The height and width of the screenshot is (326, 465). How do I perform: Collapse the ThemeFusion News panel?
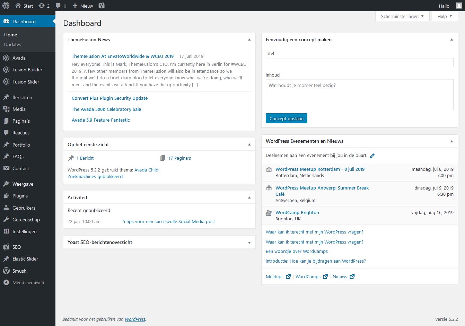(249, 39)
